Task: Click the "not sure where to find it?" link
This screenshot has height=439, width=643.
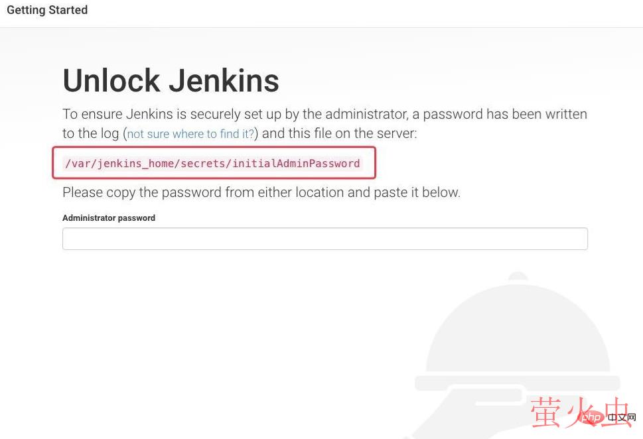Action: point(190,134)
